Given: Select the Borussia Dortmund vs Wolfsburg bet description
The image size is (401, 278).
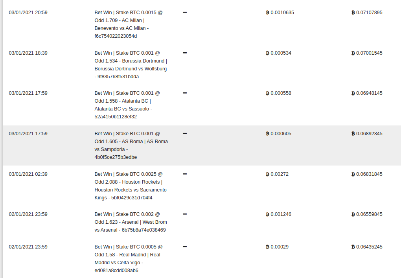Looking at the screenshot, I should [x=131, y=65].
